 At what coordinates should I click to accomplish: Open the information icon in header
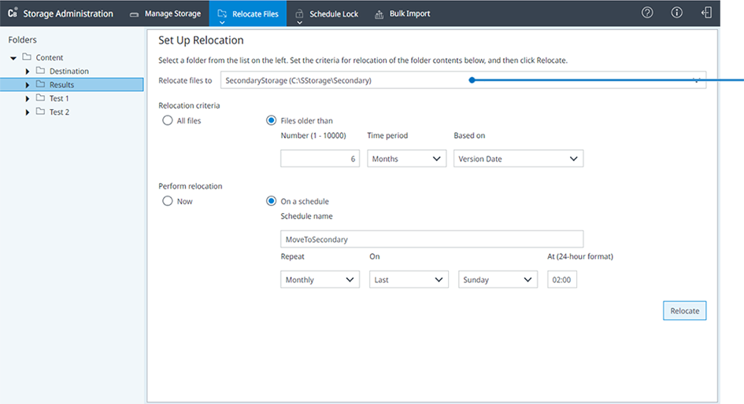(676, 13)
